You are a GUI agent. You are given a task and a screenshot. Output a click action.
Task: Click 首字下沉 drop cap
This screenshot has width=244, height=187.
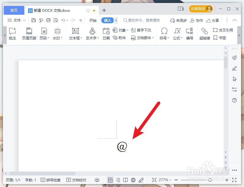(141, 30)
